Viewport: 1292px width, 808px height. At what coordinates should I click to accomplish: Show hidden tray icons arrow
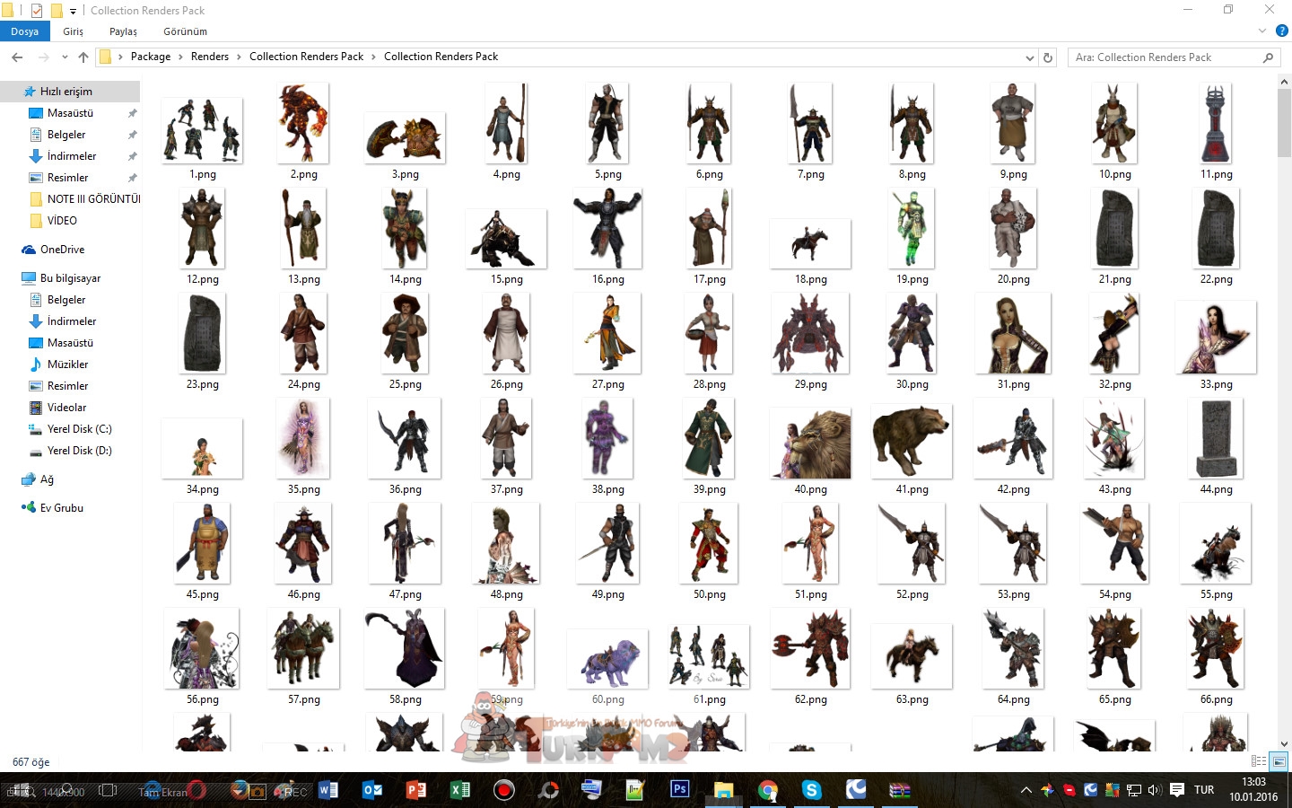coord(1026,790)
